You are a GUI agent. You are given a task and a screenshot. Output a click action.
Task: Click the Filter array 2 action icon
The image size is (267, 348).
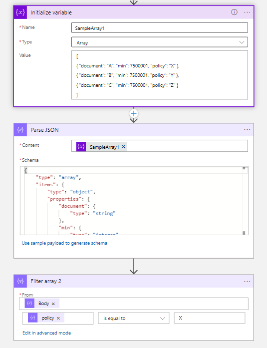20,281
